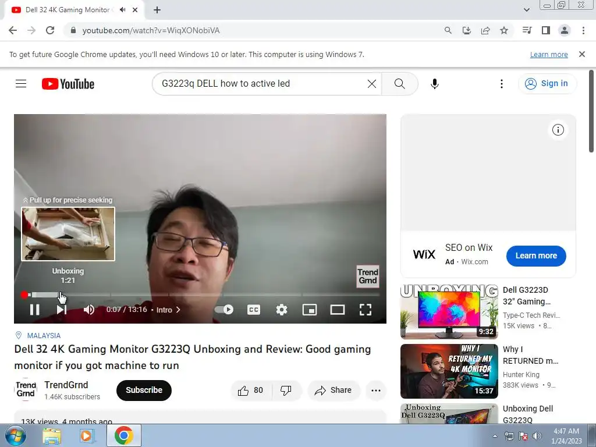Click the red progress bar scrubber

pos(24,295)
